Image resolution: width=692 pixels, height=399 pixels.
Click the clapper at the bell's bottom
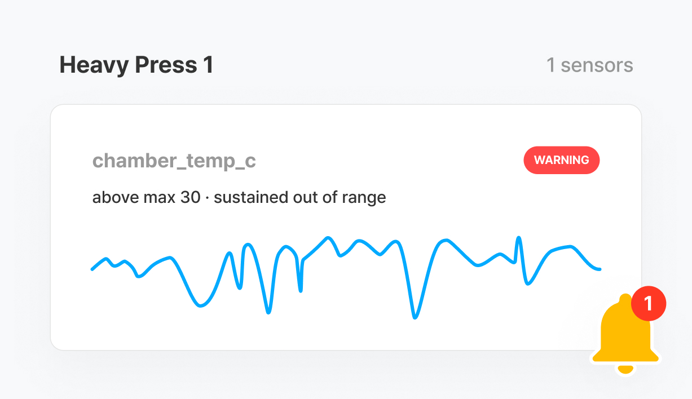click(625, 369)
